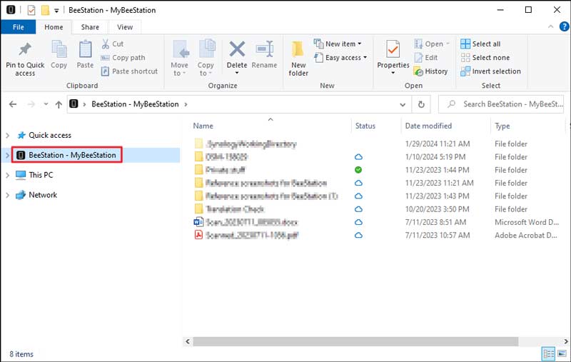The width and height of the screenshot is (571, 362).
Task: Switch to the Share ribbon tab
Action: coord(90,27)
